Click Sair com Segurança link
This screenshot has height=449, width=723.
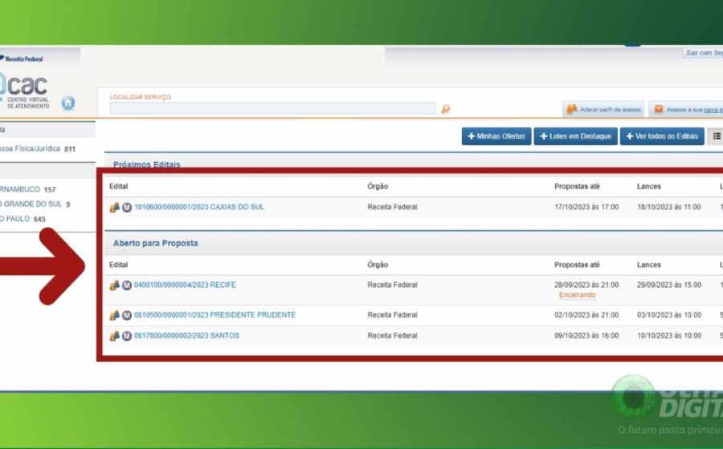704,53
